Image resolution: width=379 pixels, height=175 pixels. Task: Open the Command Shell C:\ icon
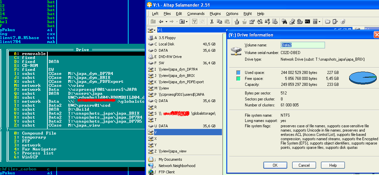(x=307, y=22)
